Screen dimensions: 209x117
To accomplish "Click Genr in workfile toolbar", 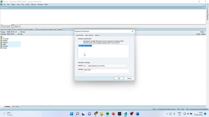I will pos(55,30).
